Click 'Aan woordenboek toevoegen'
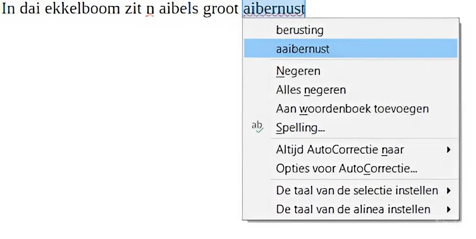Image resolution: width=476 pixels, height=239 pixels. [x=352, y=109]
